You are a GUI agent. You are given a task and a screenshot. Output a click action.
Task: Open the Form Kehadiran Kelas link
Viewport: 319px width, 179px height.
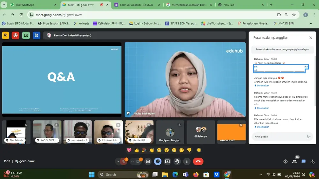click(281, 69)
